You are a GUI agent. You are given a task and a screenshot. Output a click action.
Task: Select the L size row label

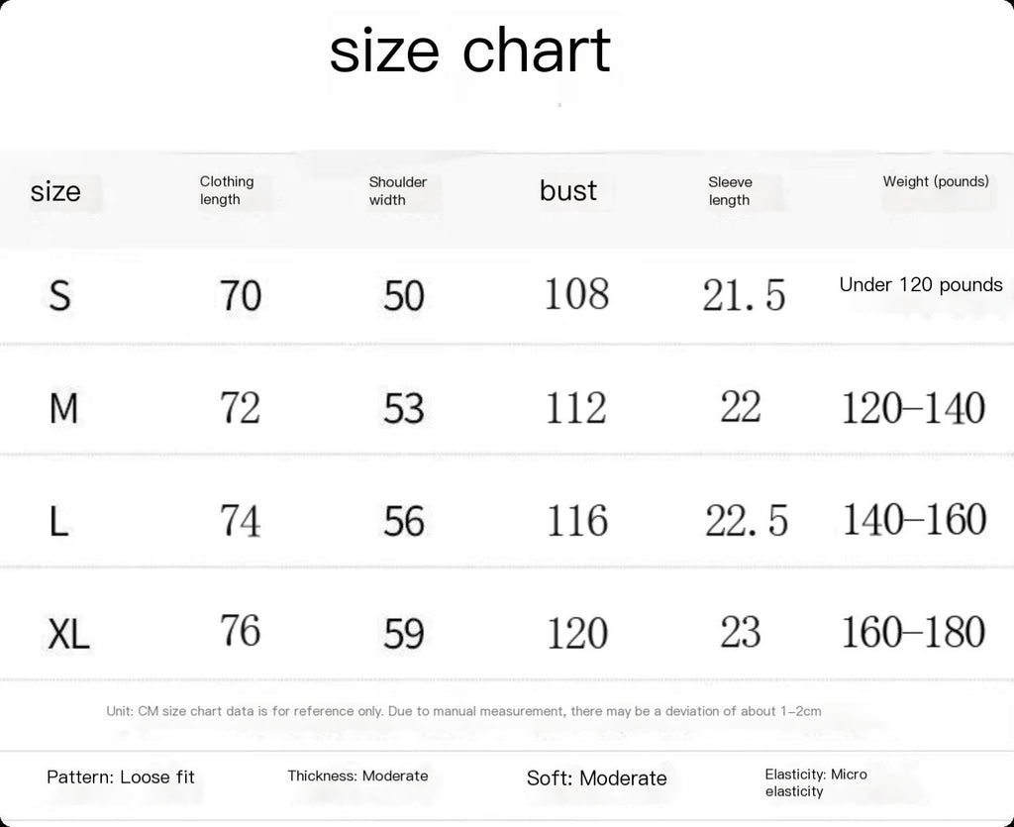58,521
